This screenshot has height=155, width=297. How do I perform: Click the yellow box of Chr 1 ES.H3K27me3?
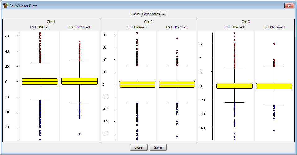(x=80, y=81)
